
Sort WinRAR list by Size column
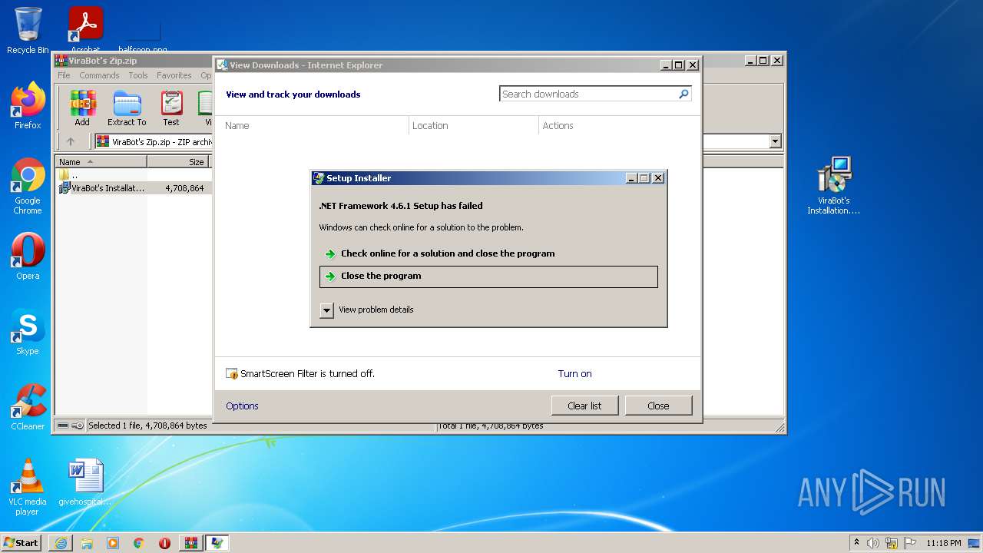[x=179, y=162]
